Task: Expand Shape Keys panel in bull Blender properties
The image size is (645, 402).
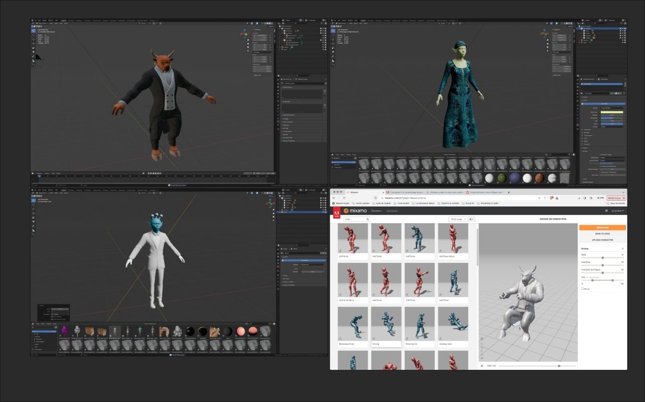Action: tap(304, 102)
